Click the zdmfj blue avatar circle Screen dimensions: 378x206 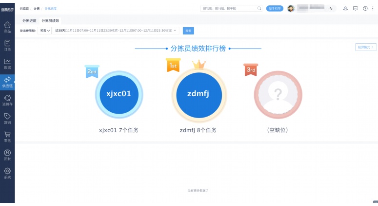(199, 95)
